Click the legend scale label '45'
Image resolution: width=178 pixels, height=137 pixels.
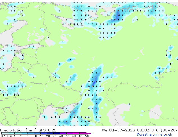point(80,136)
